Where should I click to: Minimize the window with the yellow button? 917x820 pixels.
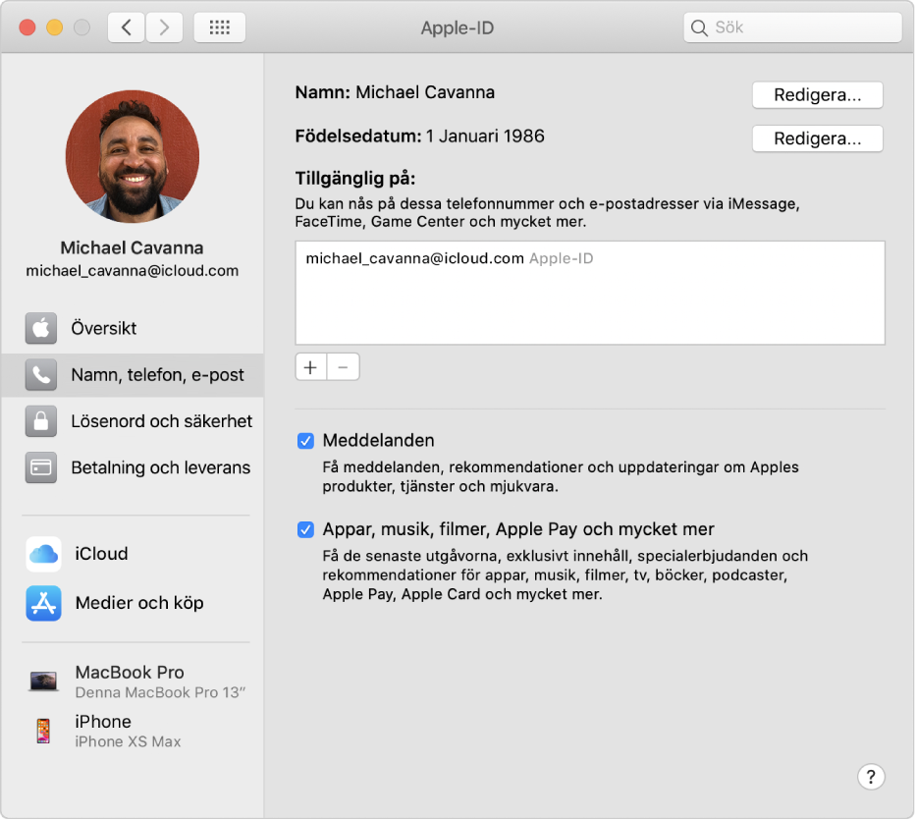pyautogui.click(x=54, y=27)
